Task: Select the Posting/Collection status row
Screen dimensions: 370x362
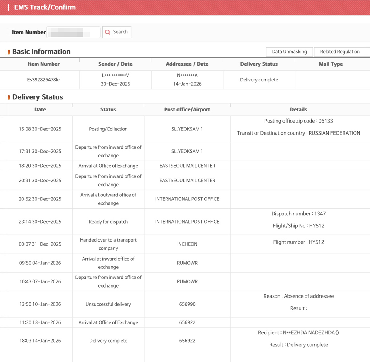Action: click(108, 129)
